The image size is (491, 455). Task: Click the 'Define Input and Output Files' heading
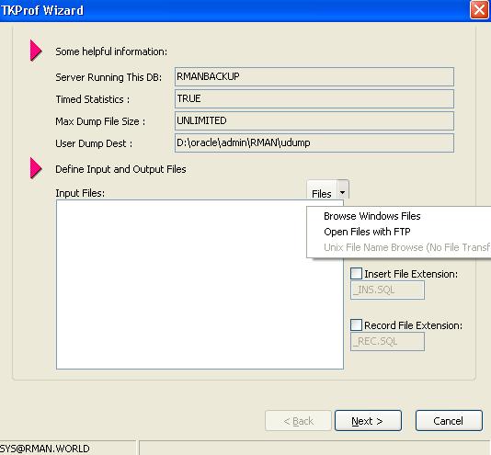coord(120,169)
